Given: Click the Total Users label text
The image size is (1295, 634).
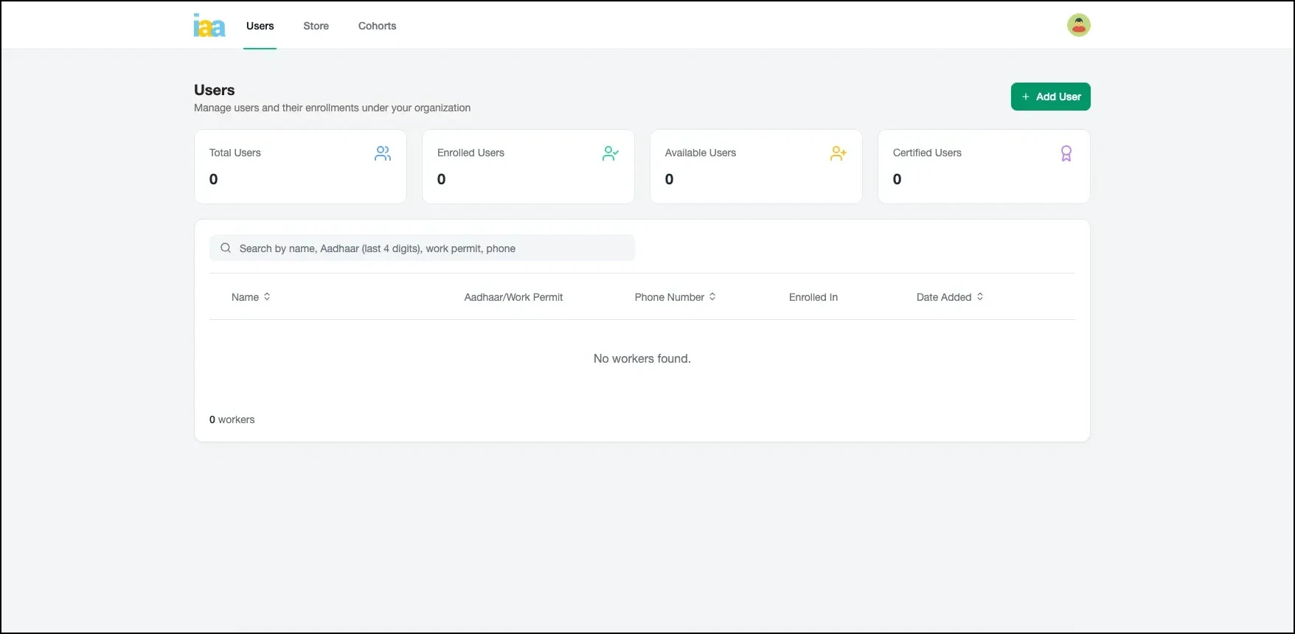Looking at the screenshot, I should 235,153.
